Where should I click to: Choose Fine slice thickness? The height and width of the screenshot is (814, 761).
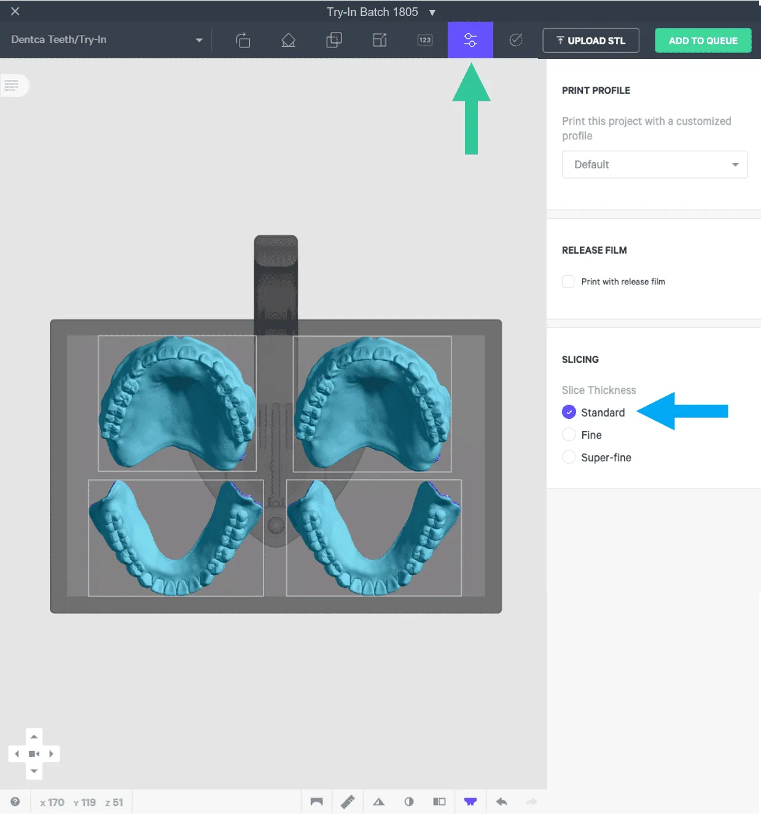tap(569, 435)
